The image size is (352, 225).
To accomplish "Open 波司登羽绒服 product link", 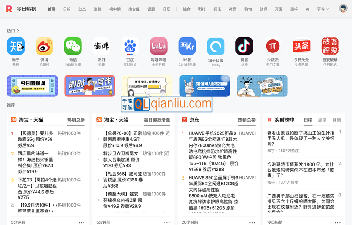I will click(123, 180).
